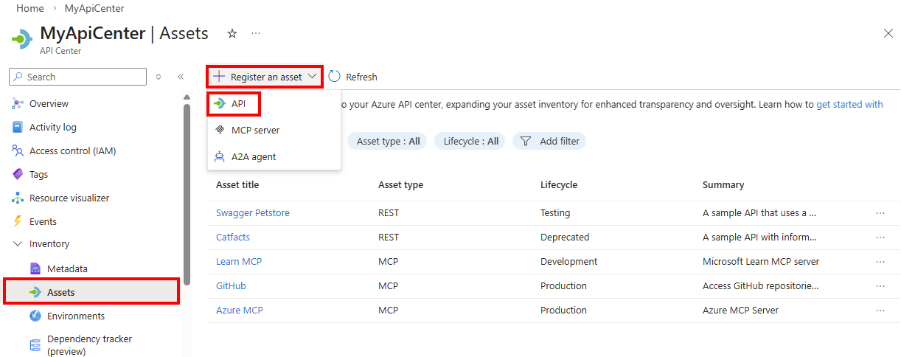The image size is (901, 357).
Task: Choose A2A agent from the dropdown menu
Action: point(254,157)
